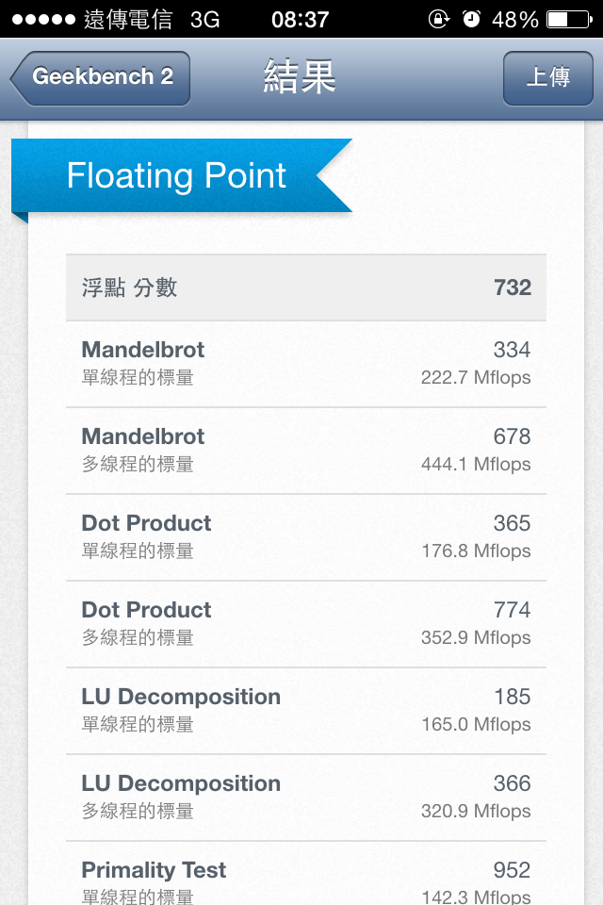Tap the 08:37 clock in status bar

click(x=300, y=20)
